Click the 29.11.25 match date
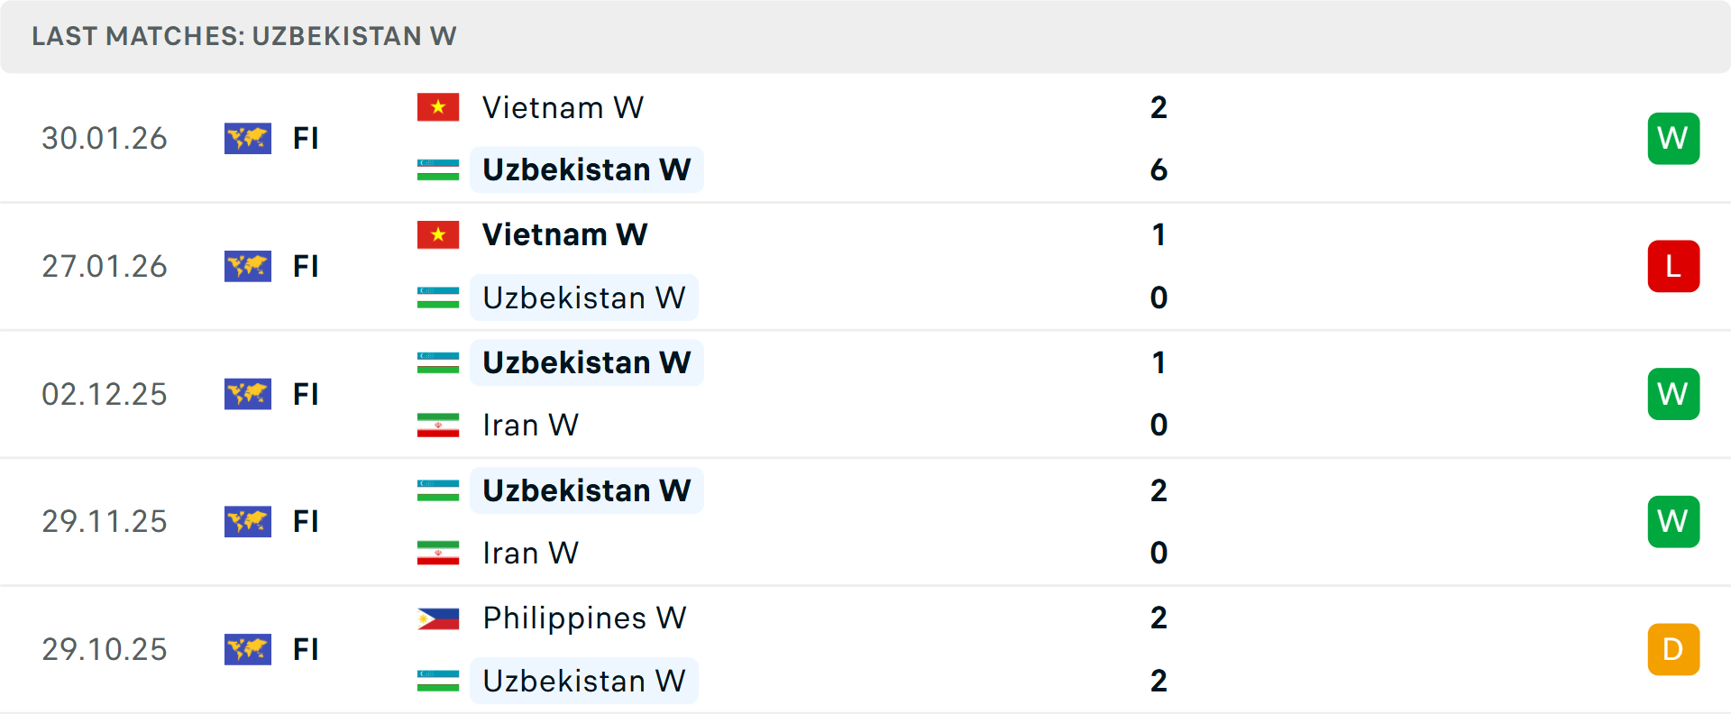The width and height of the screenshot is (1731, 714). (105, 521)
